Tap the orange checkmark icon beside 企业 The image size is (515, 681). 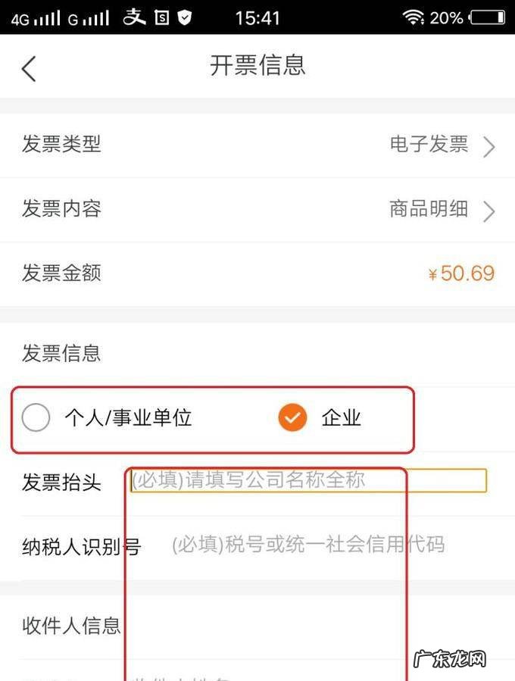(292, 417)
